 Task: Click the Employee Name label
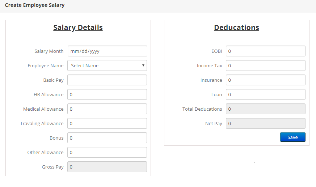[46, 66]
